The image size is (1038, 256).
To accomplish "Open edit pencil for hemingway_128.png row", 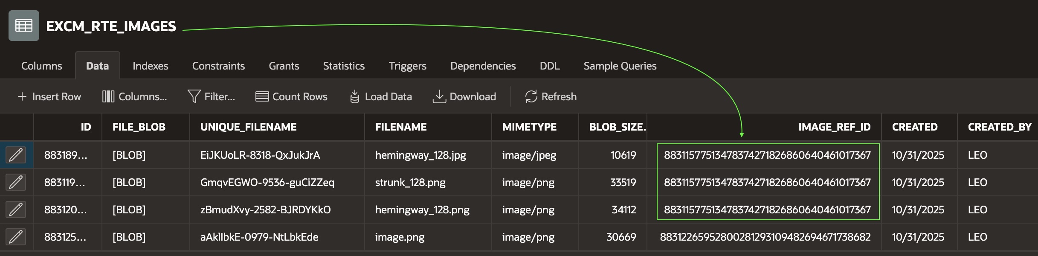I will 16,209.
